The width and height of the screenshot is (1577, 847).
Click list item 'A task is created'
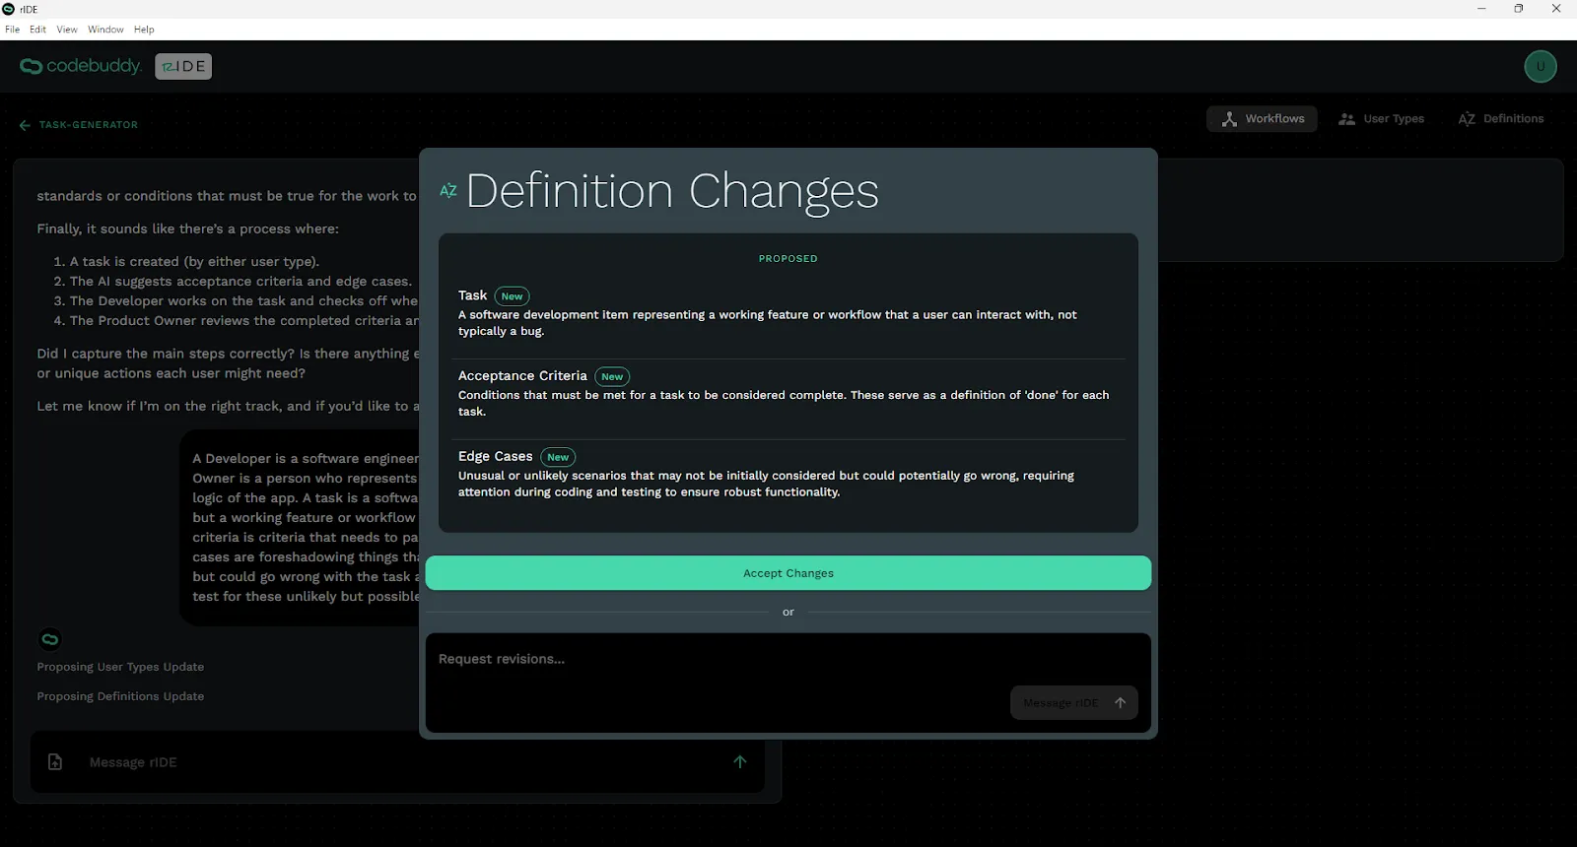(x=194, y=262)
